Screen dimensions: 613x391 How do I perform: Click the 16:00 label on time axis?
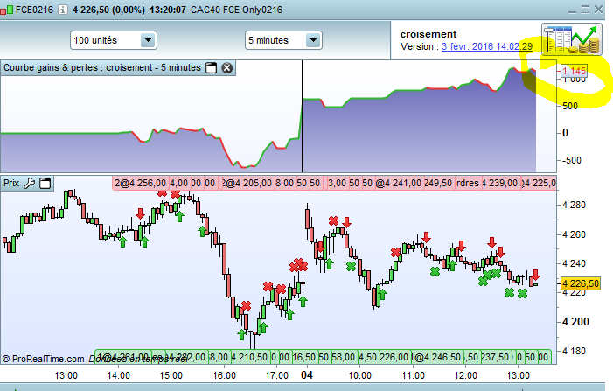(x=225, y=374)
